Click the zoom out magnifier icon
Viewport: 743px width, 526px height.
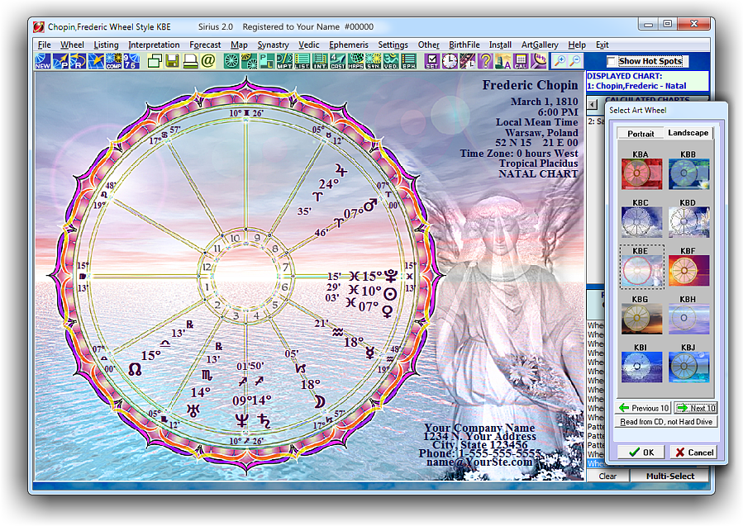(x=575, y=61)
